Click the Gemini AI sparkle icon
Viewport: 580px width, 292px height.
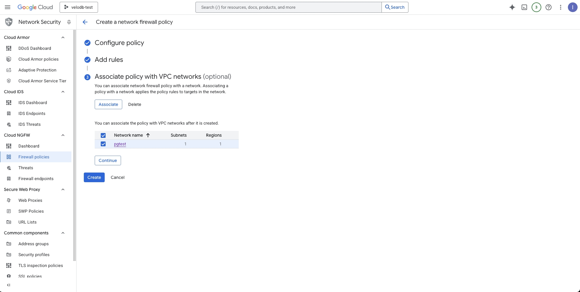click(512, 7)
